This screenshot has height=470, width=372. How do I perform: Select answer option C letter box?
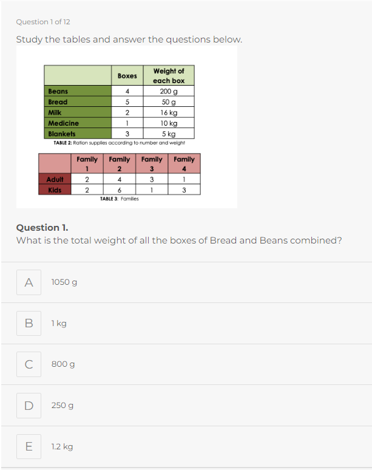tap(29, 364)
